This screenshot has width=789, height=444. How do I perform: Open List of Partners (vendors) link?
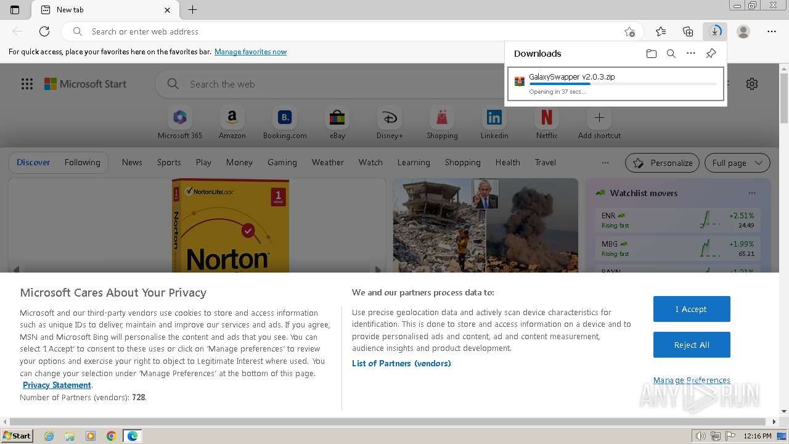(x=401, y=363)
